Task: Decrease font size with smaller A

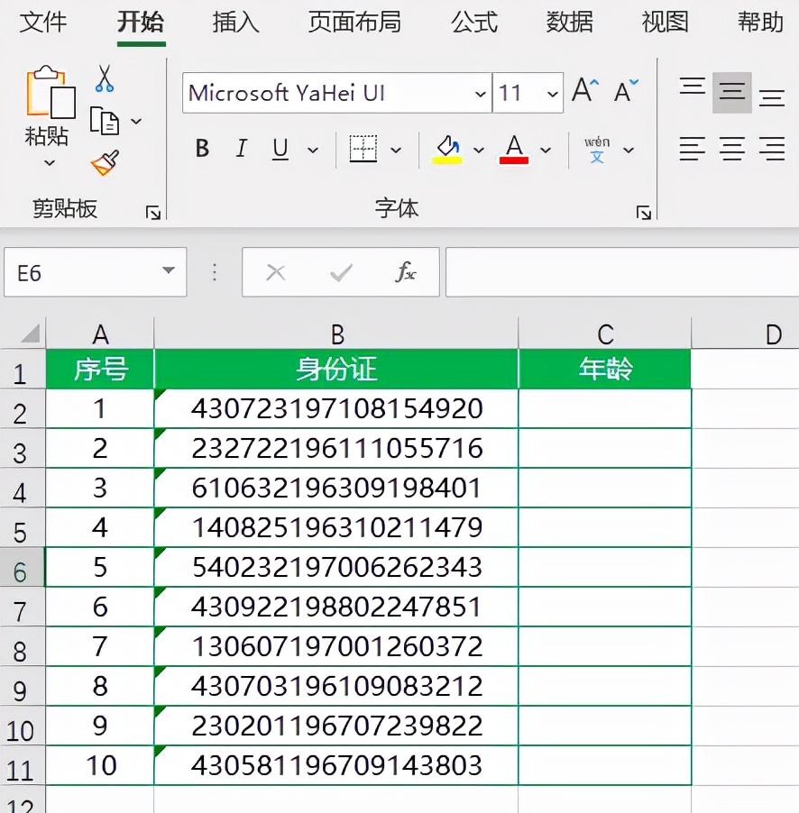Action: point(625,91)
